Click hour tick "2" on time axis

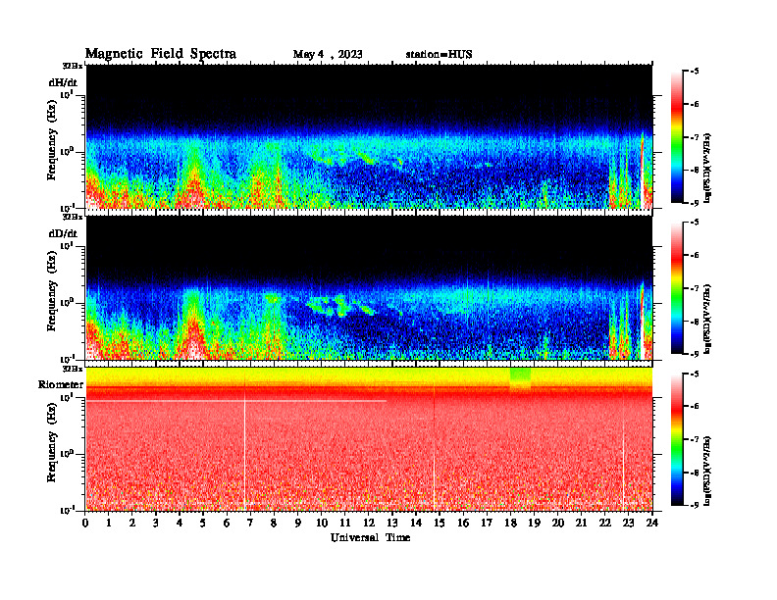click(132, 523)
